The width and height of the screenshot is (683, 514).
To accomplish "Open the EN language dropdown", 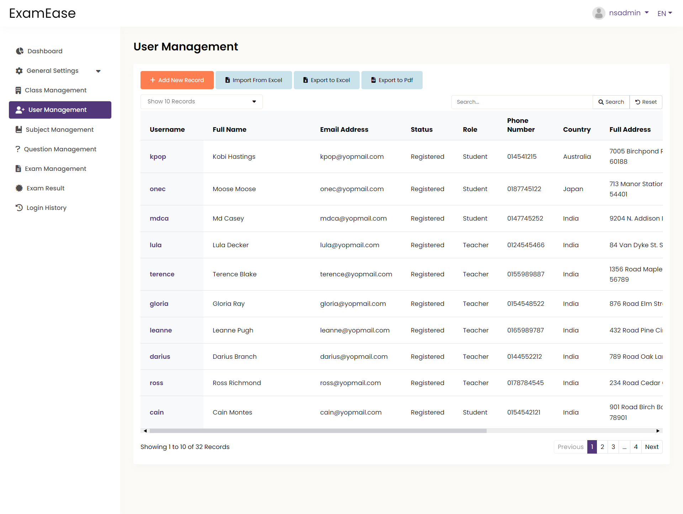I will (665, 13).
